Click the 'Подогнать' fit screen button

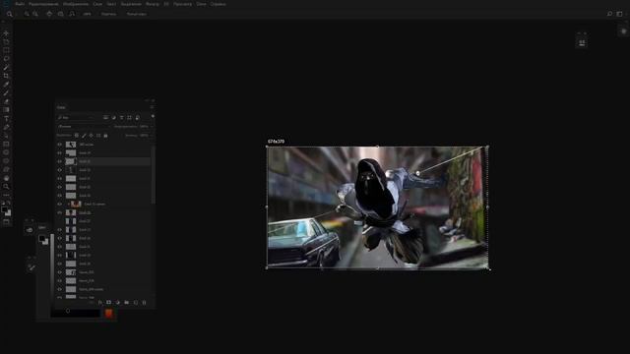coord(108,14)
